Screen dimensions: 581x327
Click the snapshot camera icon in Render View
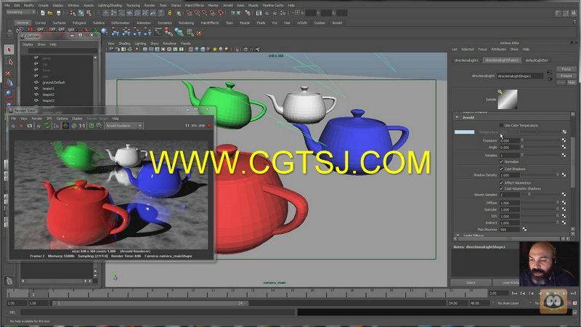tap(30, 126)
